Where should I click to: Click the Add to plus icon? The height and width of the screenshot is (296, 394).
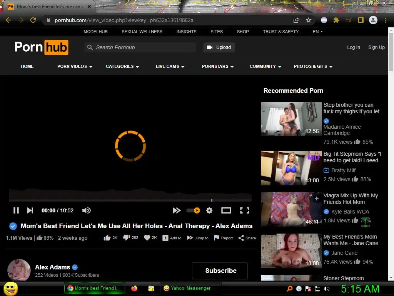click(x=165, y=238)
